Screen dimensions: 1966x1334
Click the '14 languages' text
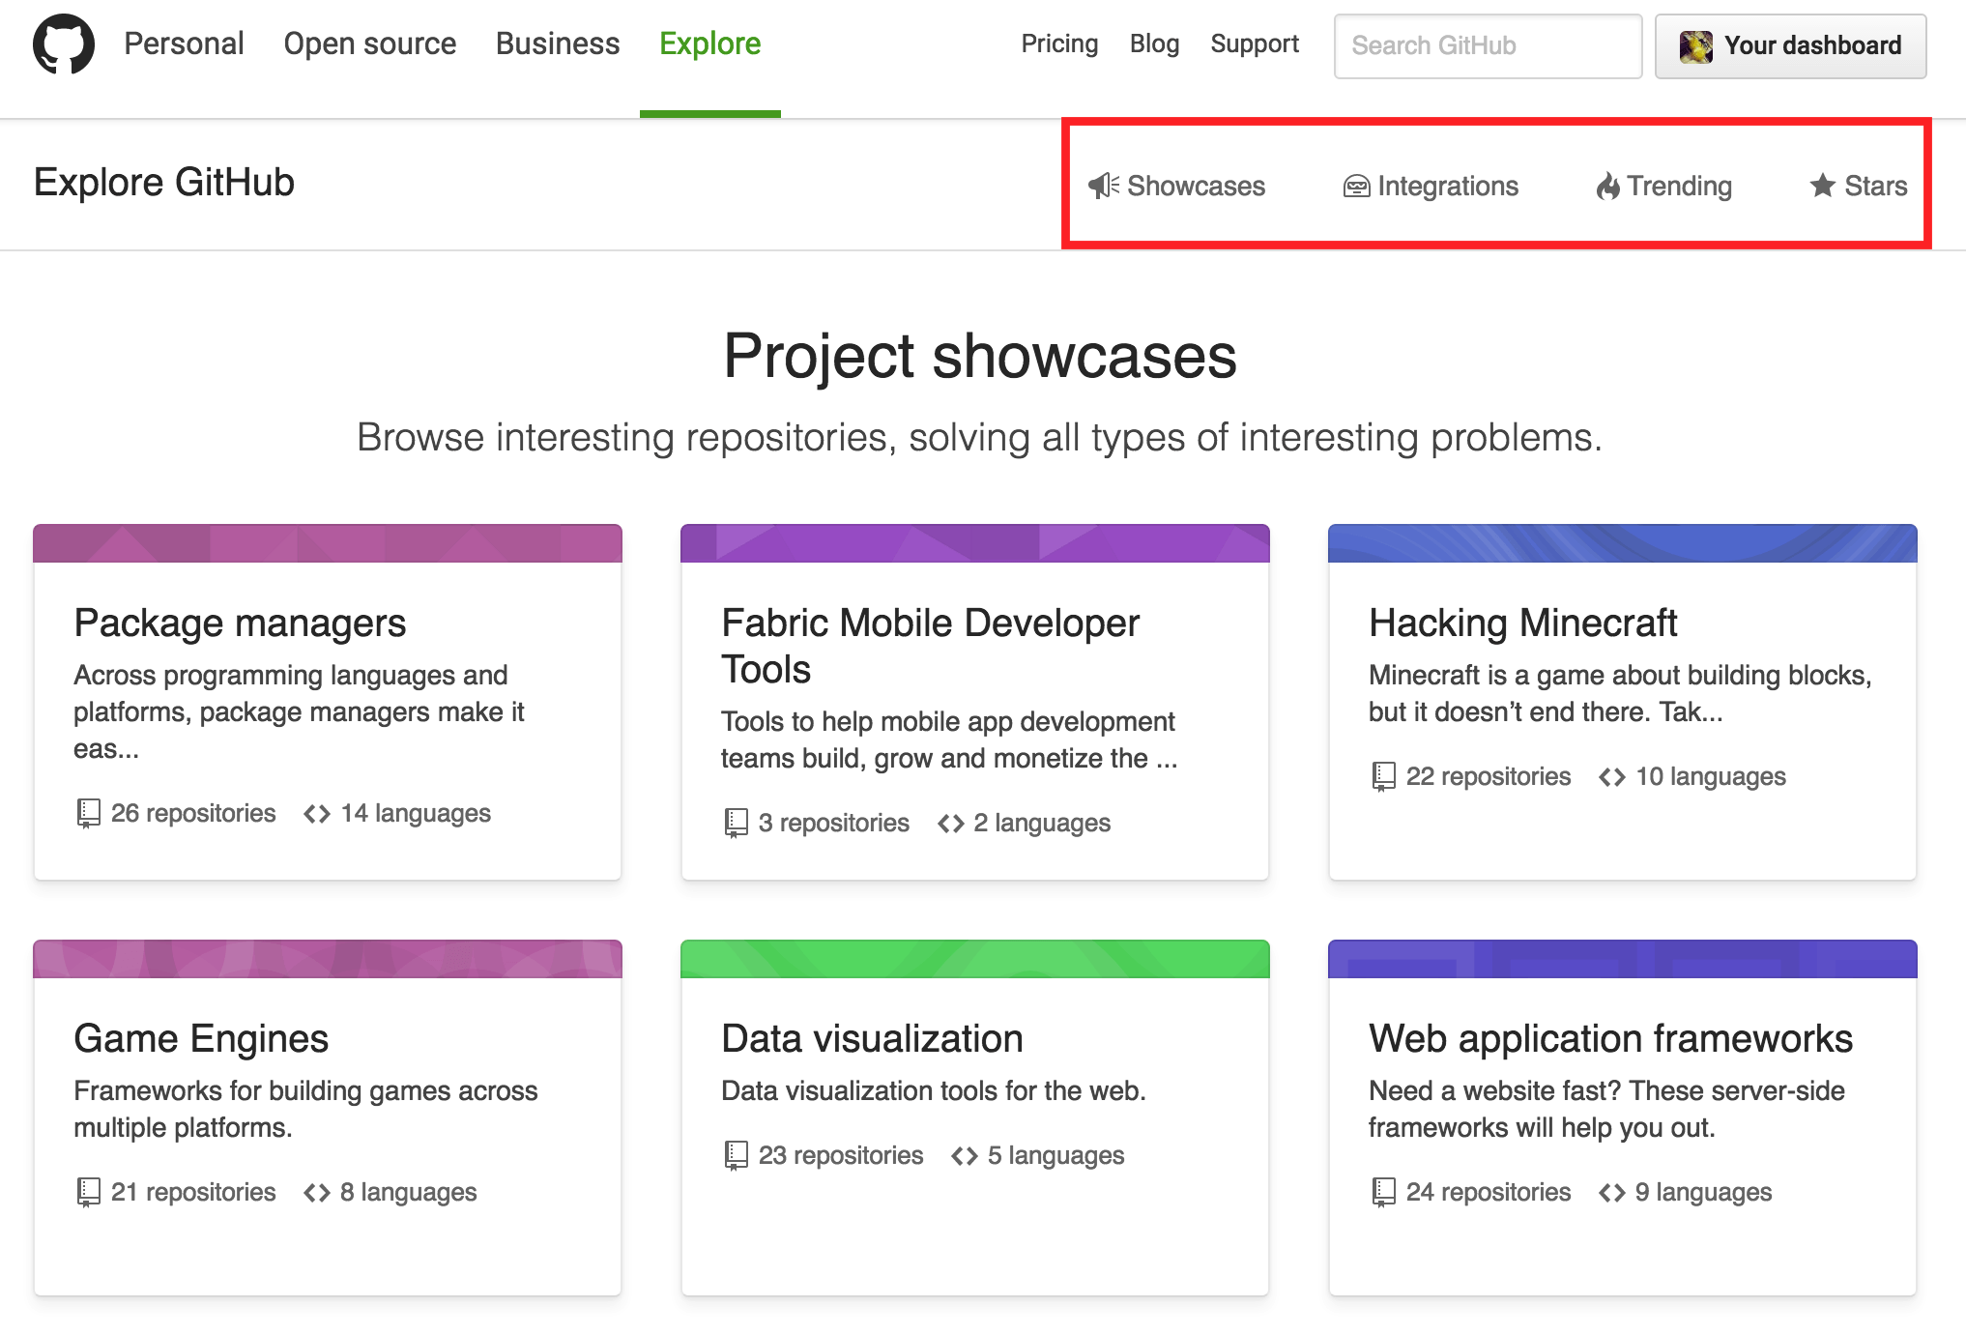pyautogui.click(x=416, y=813)
